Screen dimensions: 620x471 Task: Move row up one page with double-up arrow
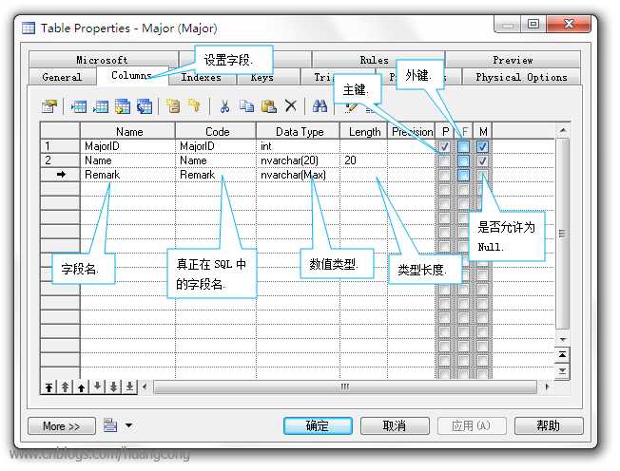66,386
